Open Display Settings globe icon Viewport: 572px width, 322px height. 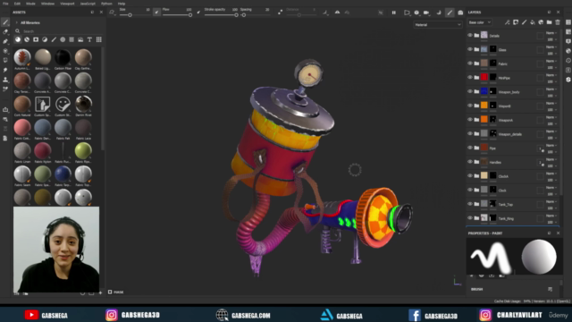(x=568, y=51)
